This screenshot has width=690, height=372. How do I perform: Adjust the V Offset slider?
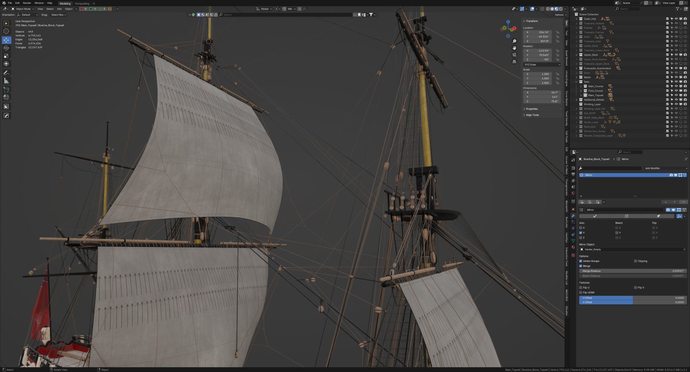[633, 302]
